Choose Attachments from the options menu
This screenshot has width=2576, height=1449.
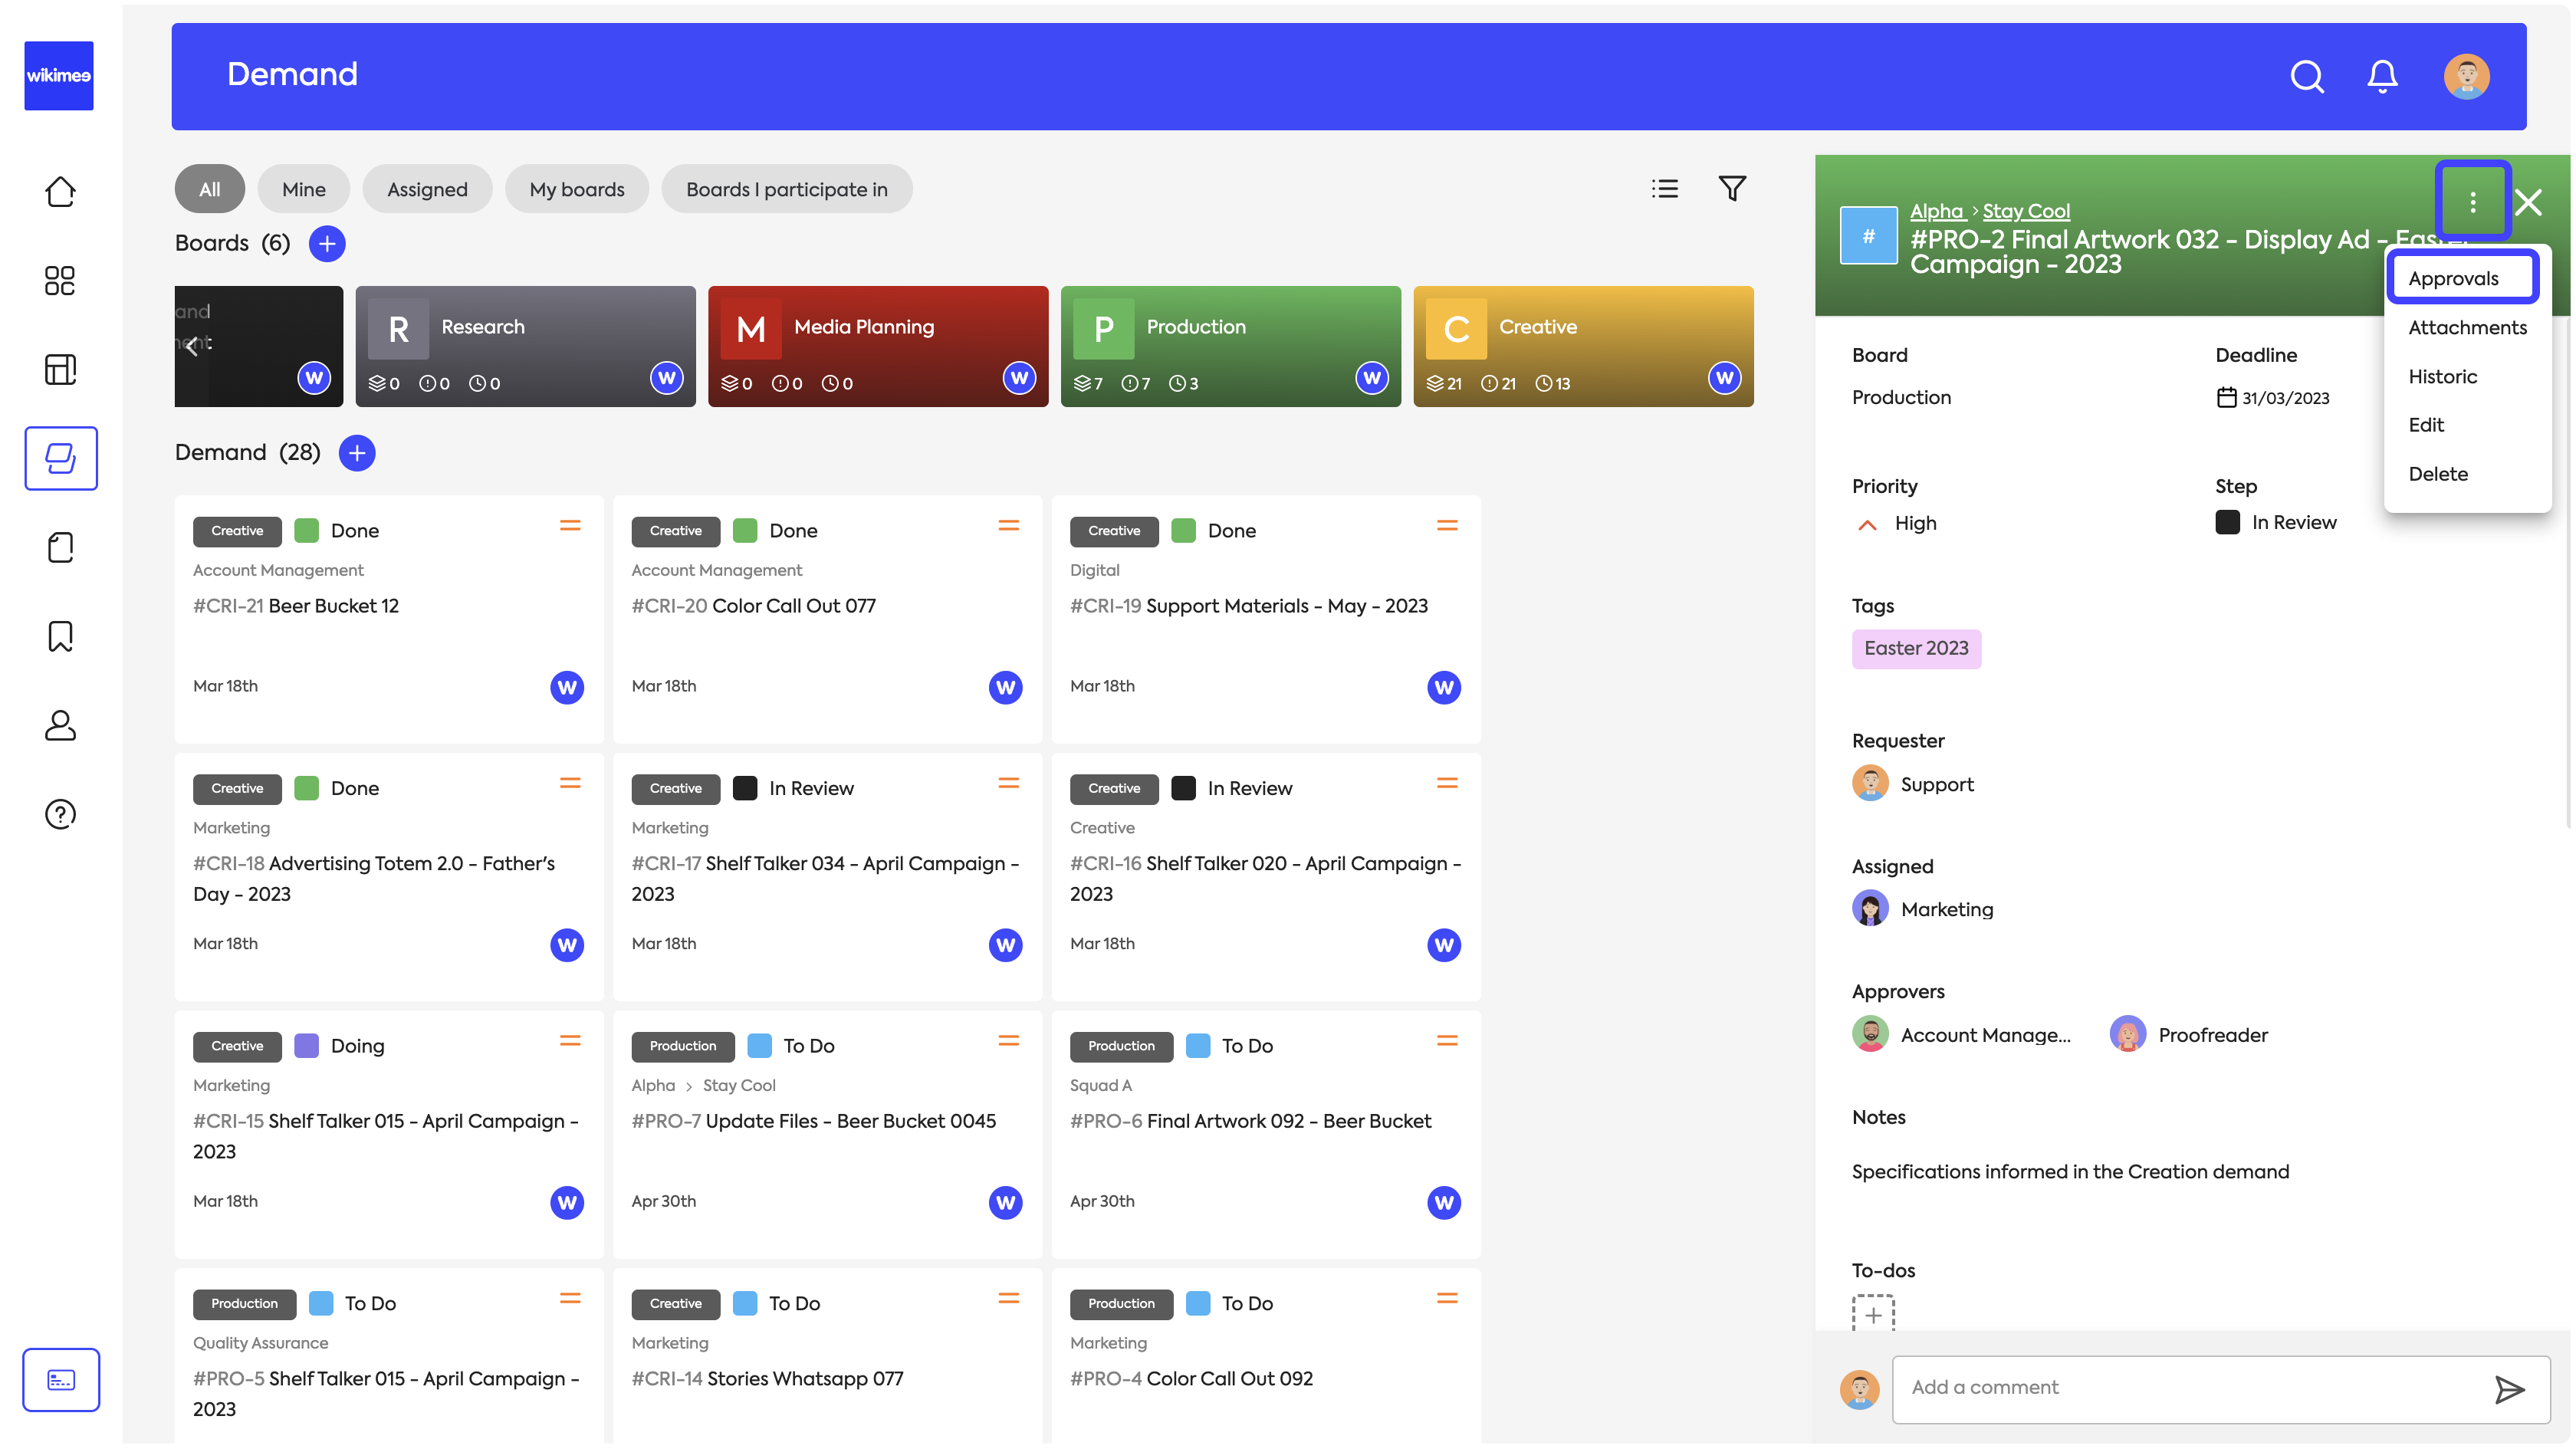[2466, 327]
